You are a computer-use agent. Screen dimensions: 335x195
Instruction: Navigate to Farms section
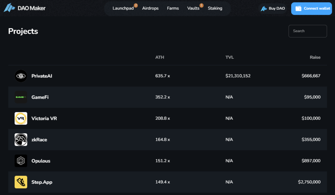pos(173,8)
